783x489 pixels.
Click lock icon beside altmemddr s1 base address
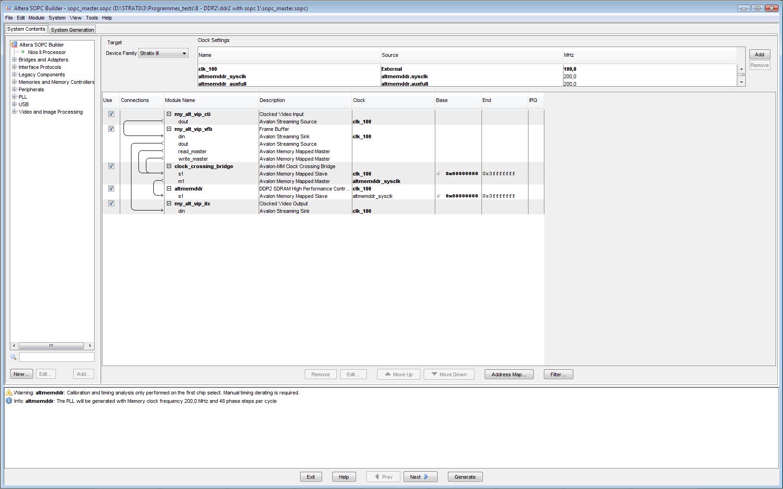pos(439,196)
